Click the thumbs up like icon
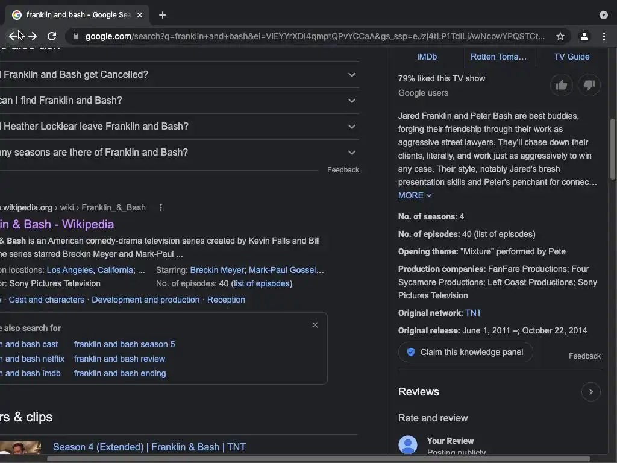 [x=561, y=86]
